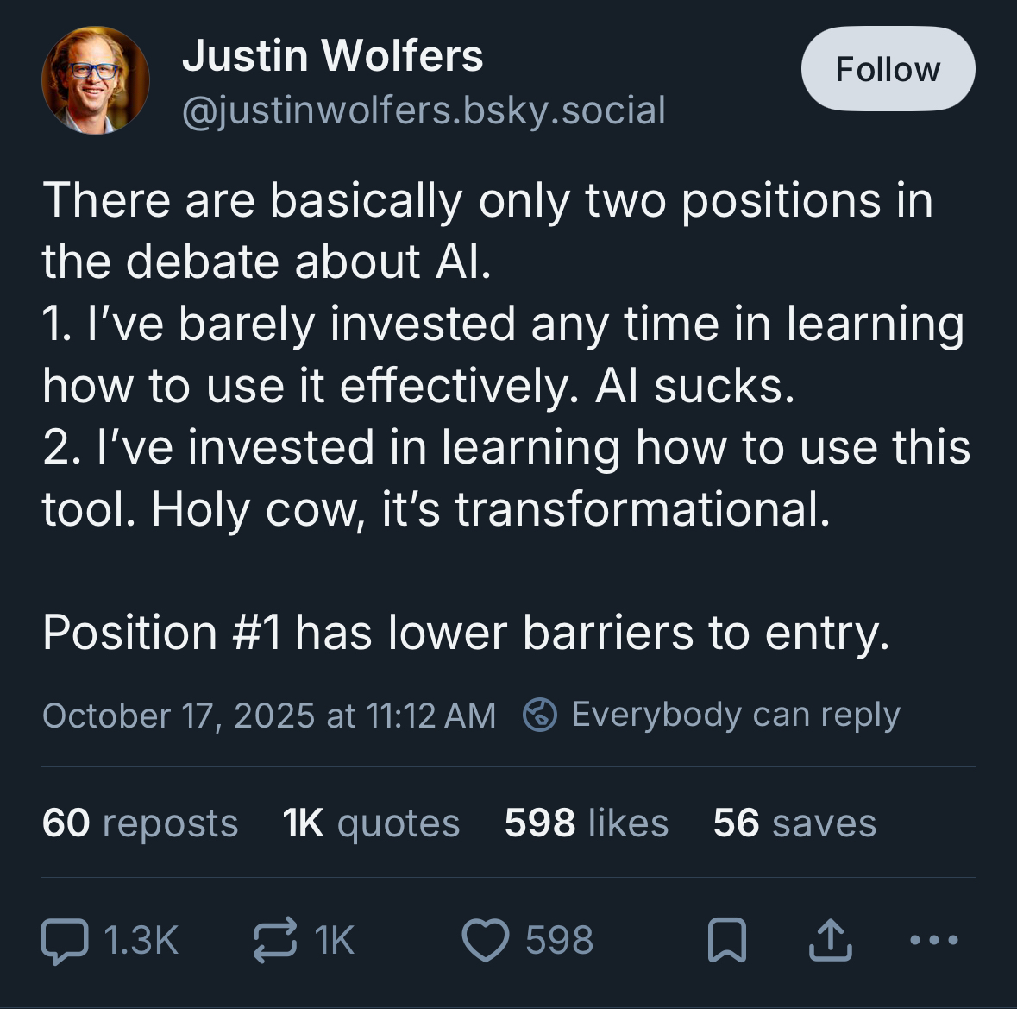Like the post with the heart icon
Viewport: 1017px width, 1009px height.
pos(486,941)
